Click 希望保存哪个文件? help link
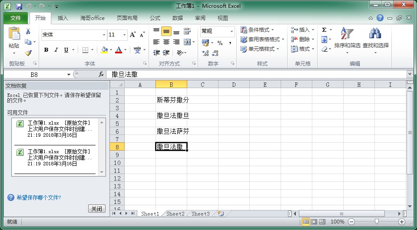The width and height of the screenshot is (417, 230). (39, 197)
